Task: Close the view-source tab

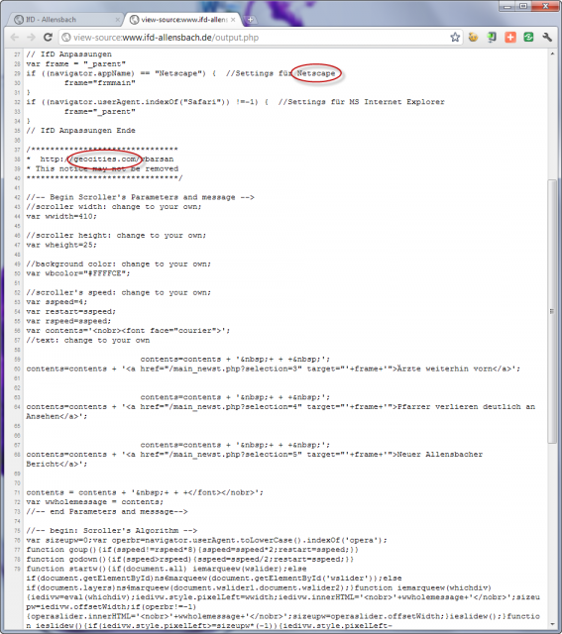Action: point(233,20)
